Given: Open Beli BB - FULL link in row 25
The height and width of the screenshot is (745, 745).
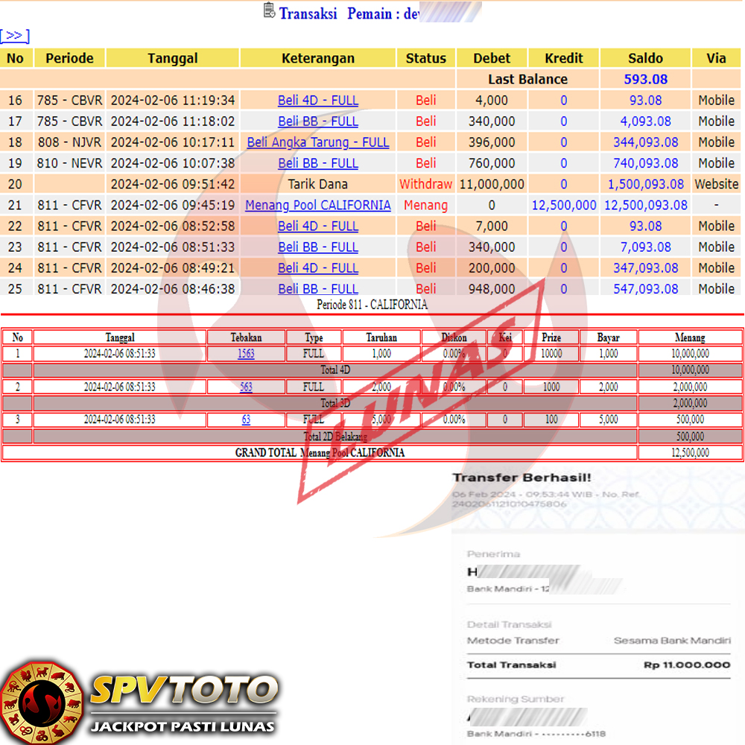Looking at the screenshot, I should [x=318, y=288].
